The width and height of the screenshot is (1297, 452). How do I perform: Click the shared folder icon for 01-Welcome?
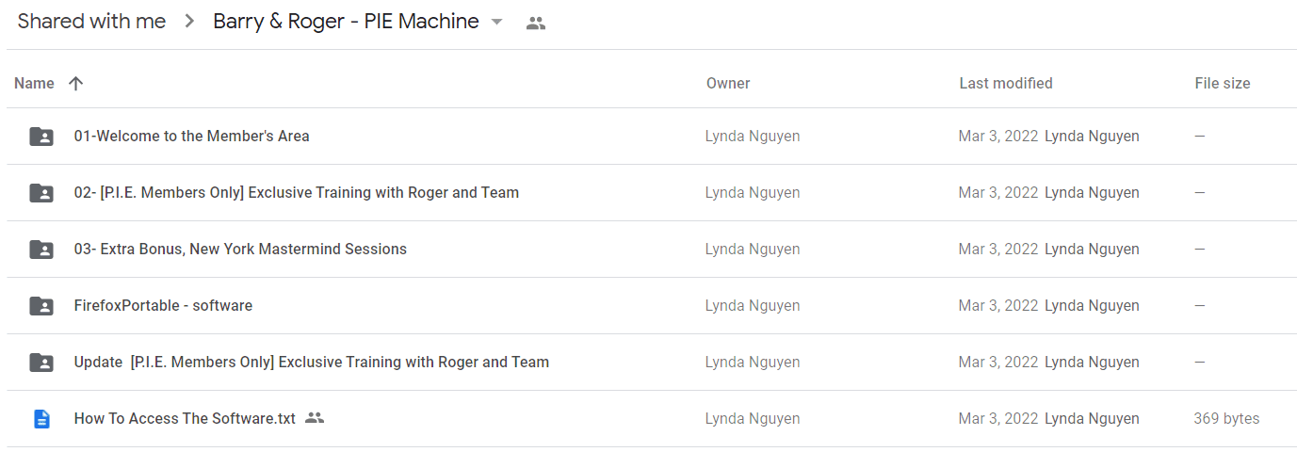(x=41, y=137)
